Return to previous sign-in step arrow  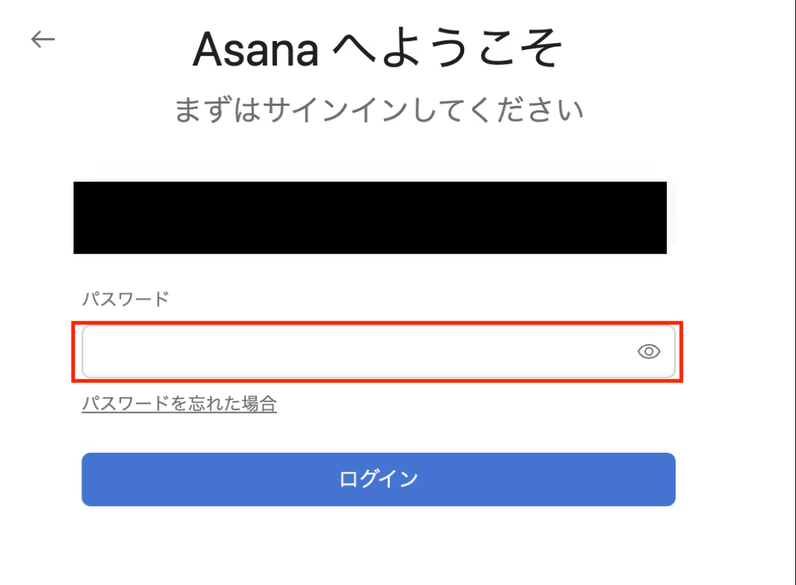click(43, 39)
